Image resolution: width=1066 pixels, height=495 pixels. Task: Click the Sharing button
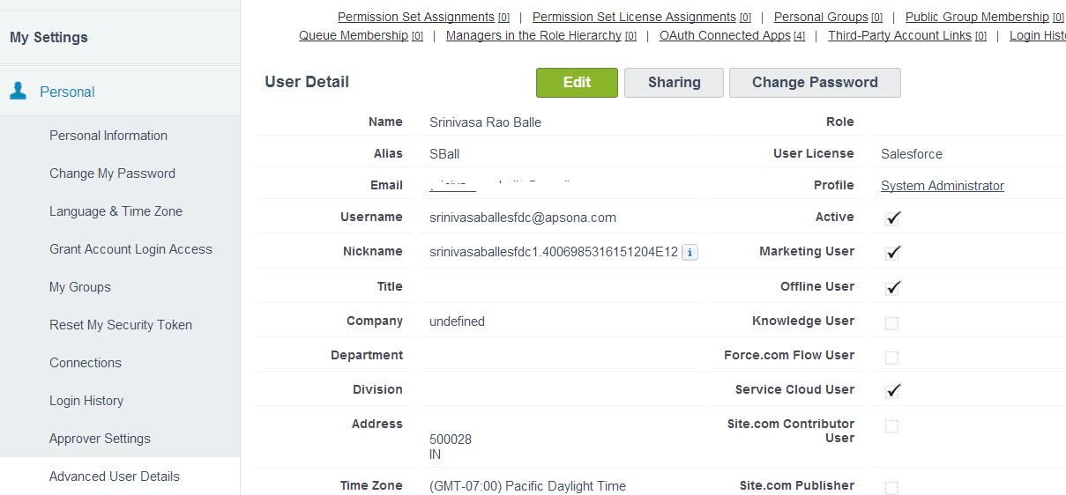tap(674, 82)
